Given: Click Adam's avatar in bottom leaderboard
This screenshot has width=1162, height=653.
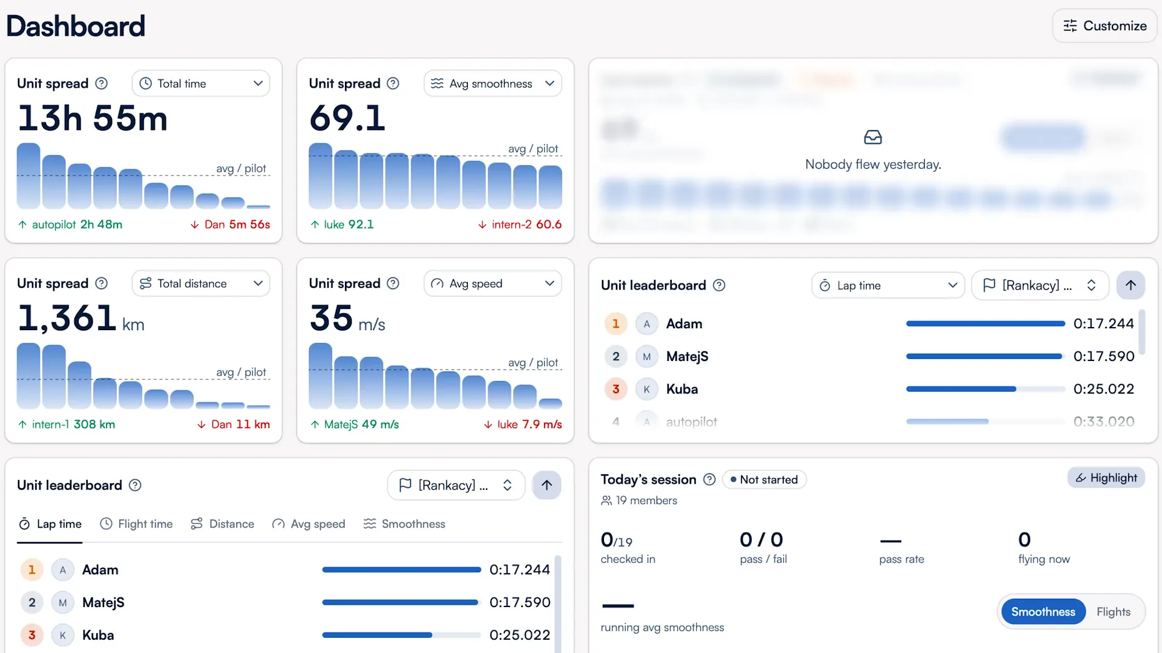Looking at the screenshot, I should click(x=62, y=570).
